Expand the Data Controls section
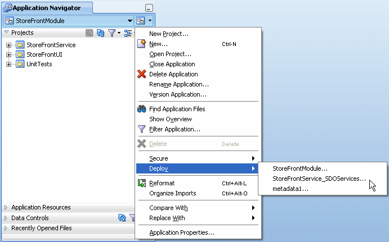 coord(6,218)
